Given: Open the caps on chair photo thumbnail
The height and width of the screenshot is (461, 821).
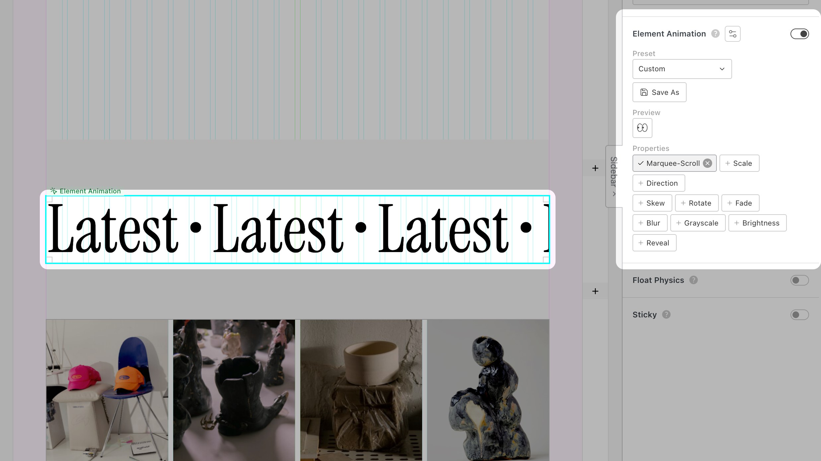Looking at the screenshot, I should [x=107, y=390].
